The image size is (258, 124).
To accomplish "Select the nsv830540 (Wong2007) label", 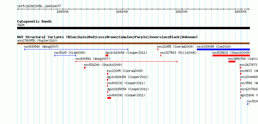I will tap(41, 47).
